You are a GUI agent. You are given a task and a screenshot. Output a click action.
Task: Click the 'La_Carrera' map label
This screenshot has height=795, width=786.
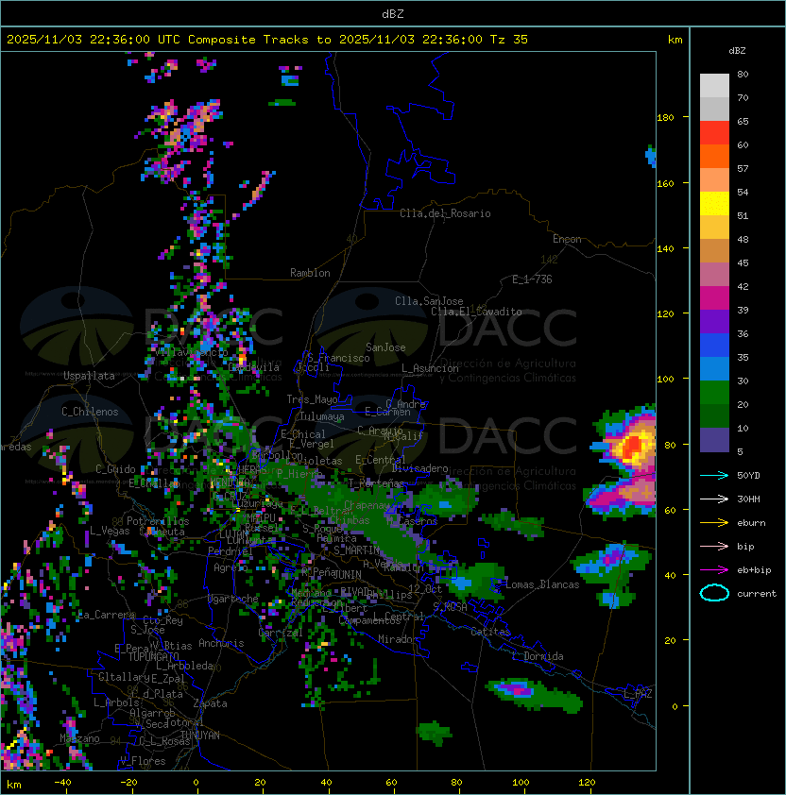(x=107, y=615)
